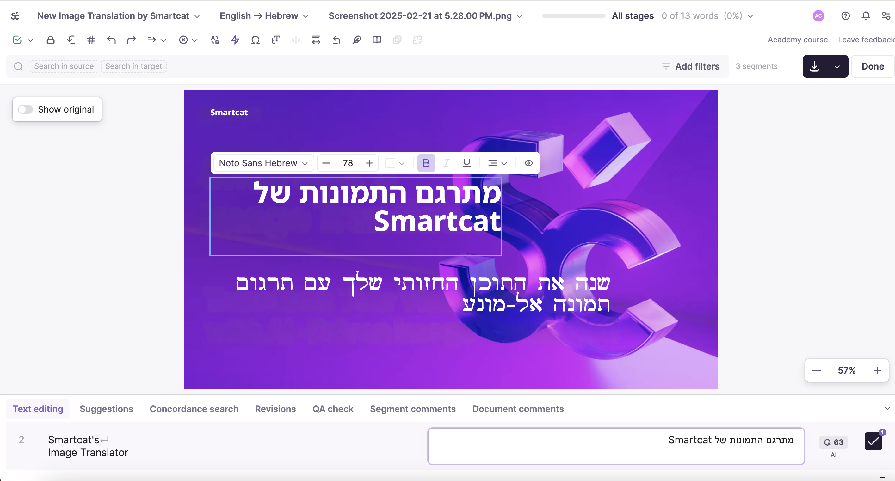Expand the copy source arrow dropdown
Image resolution: width=895 pixels, height=481 pixels.
(x=163, y=40)
